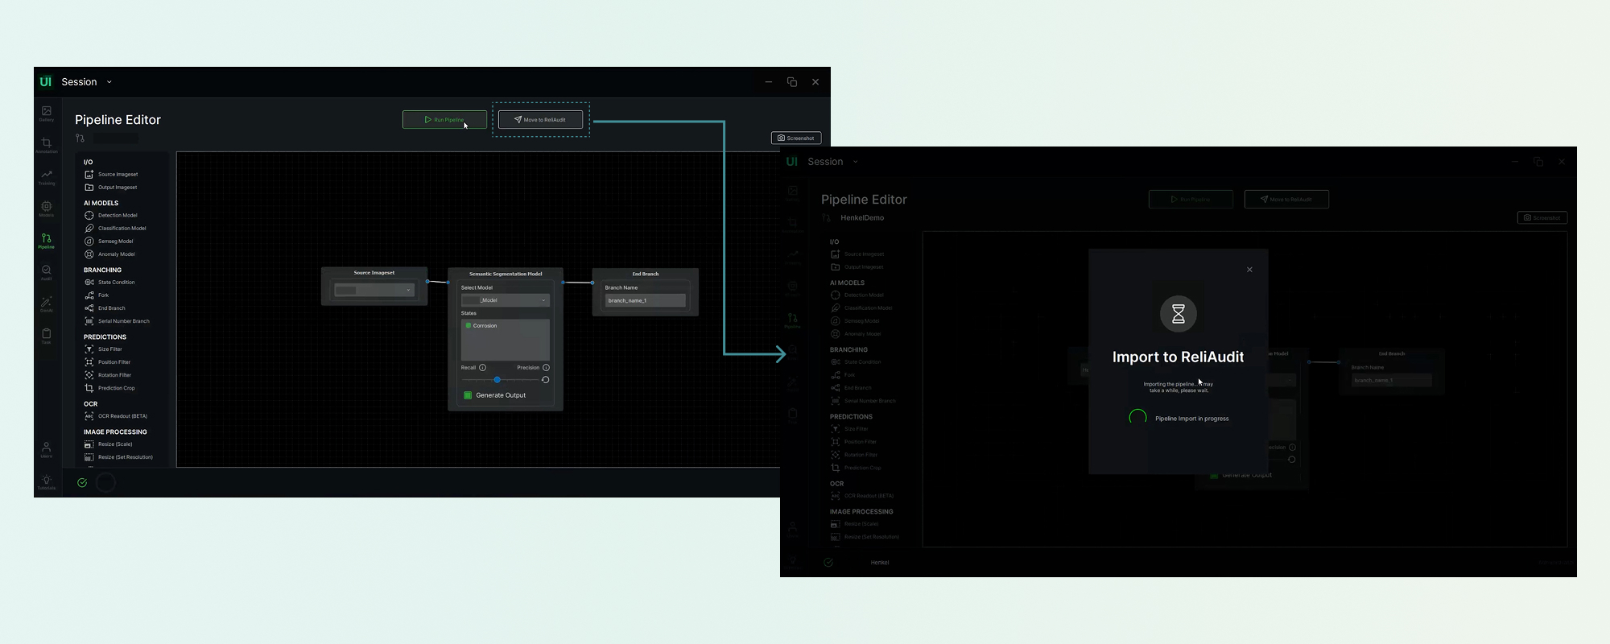Pick Size Filter node in left palette
The width and height of the screenshot is (1610, 644).
pyautogui.click(x=103, y=349)
